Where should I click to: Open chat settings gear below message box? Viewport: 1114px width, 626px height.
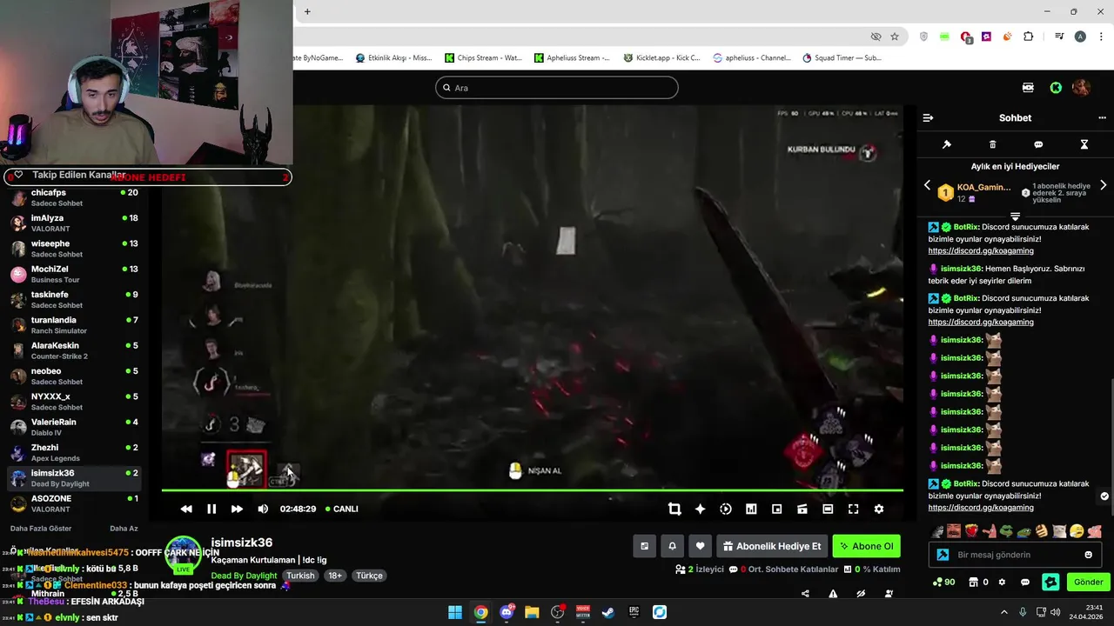[x=1002, y=582]
